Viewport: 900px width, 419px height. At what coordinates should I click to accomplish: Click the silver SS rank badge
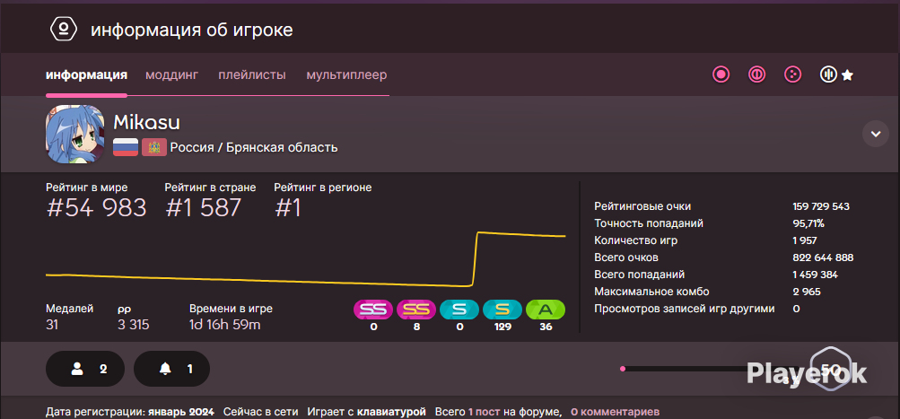pos(373,310)
